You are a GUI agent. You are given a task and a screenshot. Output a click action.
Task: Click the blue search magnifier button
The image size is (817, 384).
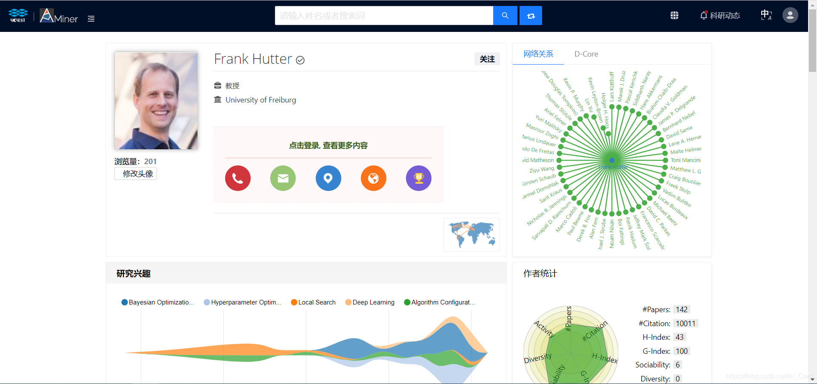pos(505,16)
